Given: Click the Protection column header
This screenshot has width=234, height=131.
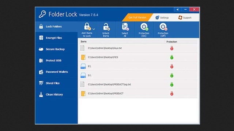Looking at the screenshot, I should pyautogui.click(x=181, y=42).
